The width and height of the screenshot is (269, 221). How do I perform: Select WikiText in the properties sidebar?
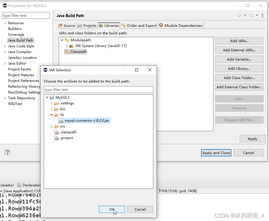15,104
